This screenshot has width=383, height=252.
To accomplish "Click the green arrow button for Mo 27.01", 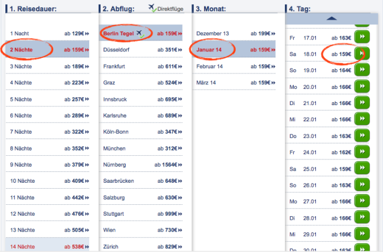I will (362, 201).
